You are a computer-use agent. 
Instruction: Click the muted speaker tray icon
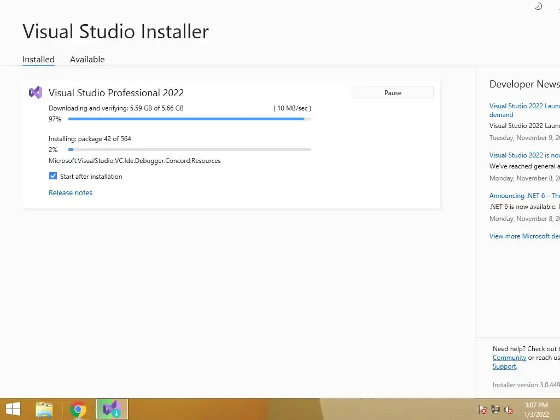click(x=509, y=409)
